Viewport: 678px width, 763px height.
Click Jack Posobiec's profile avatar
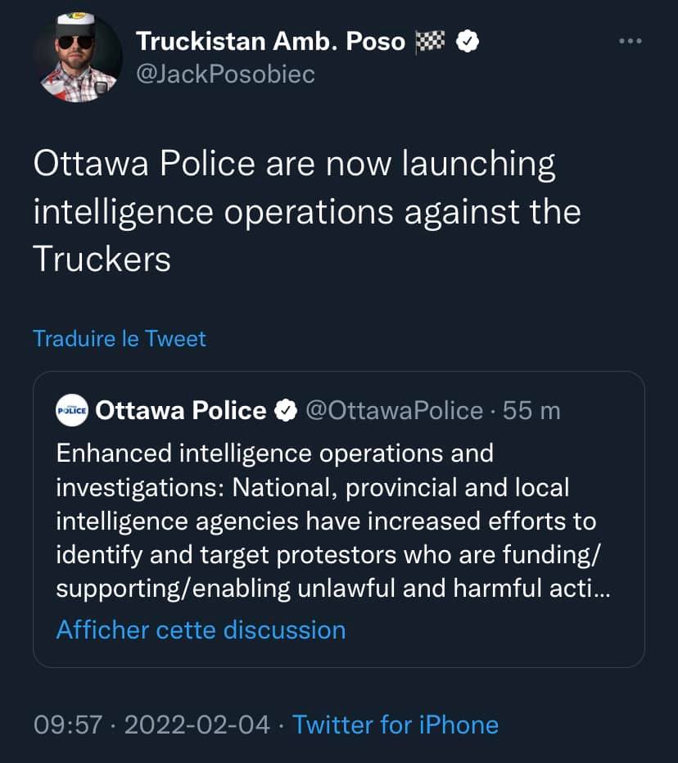(x=79, y=57)
